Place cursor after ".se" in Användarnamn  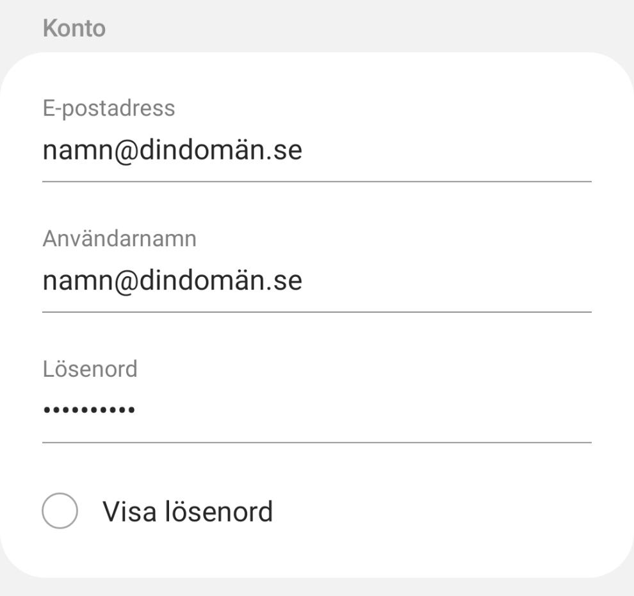click(304, 282)
